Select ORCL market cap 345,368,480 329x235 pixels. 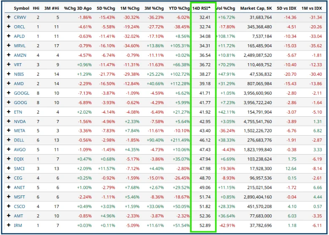259,27
